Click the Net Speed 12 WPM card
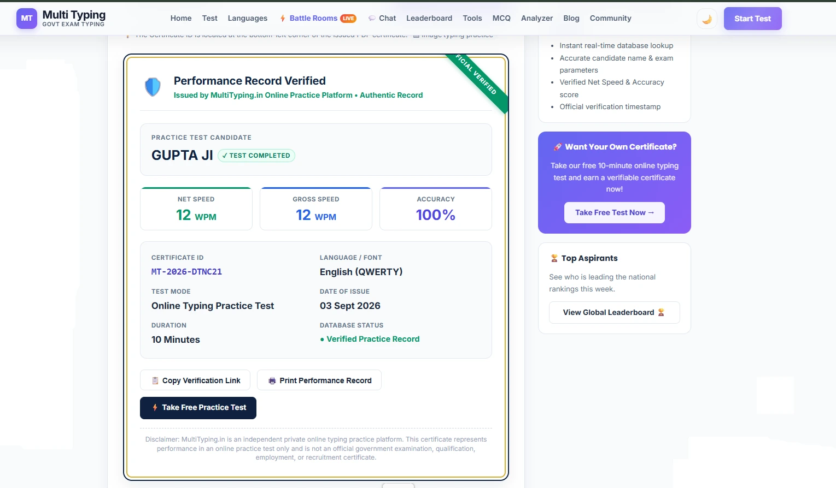The image size is (836, 488). tap(196, 209)
